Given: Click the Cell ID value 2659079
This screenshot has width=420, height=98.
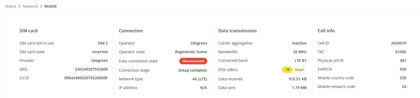Looking at the screenshot, I should (x=399, y=43).
